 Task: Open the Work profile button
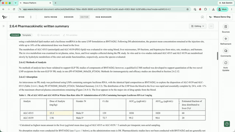point(222,9)
